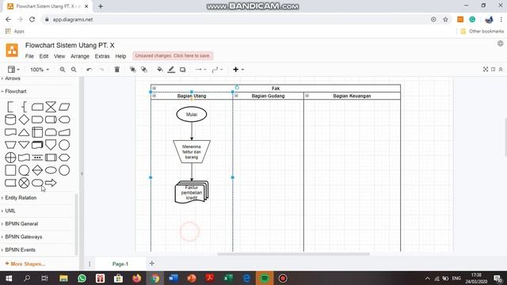
Task: Select the summing junction crossed circle
Action: pyautogui.click(x=24, y=183)
